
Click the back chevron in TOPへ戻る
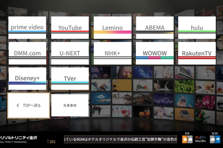click(18, 105)
